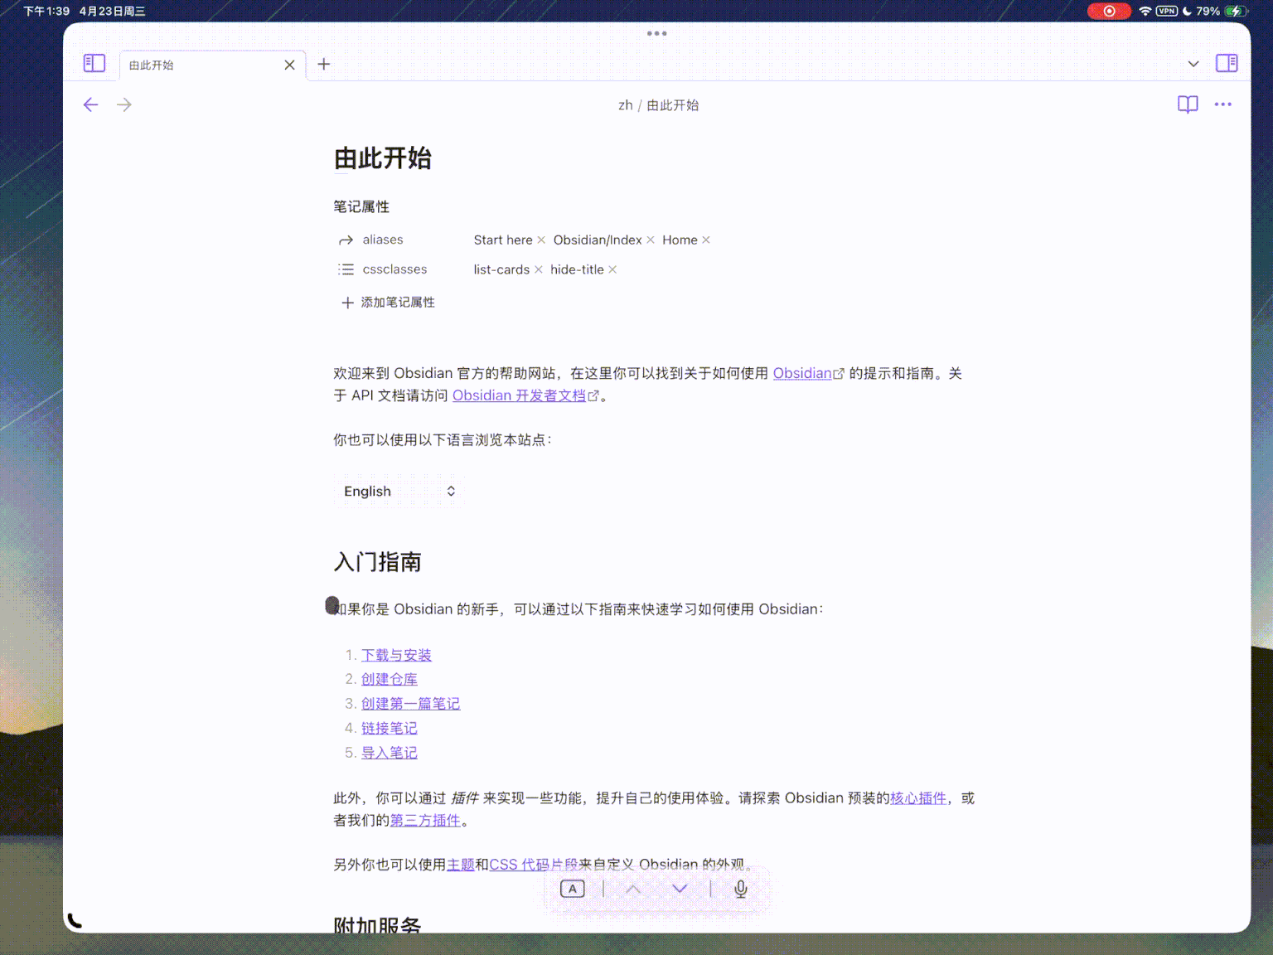Open the 创建仓库 link
The image size is (1273, 955).
(390, 680)
